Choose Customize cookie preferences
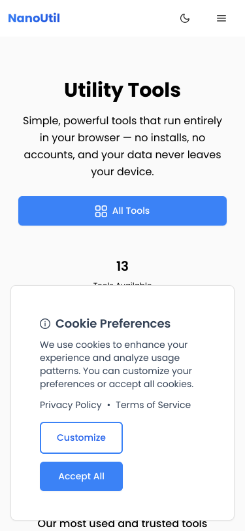 tap(81, 437)
